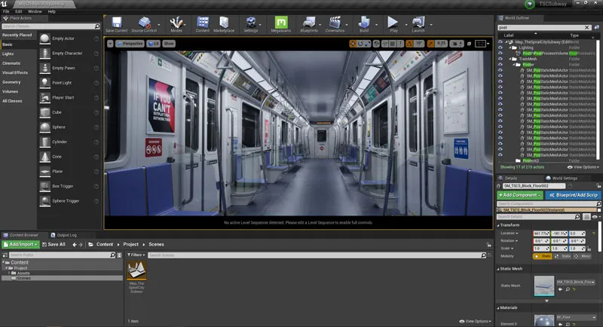Select the Point Light actor icon
The height and width of the screenshot is (327, 603).
46,84
